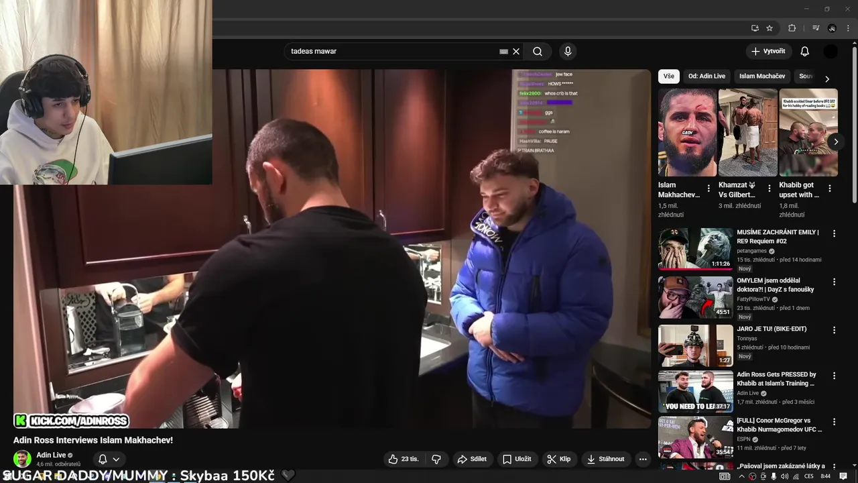
Task: Open the FattyPillowTV channel link
Action: (x=753, y=299)
